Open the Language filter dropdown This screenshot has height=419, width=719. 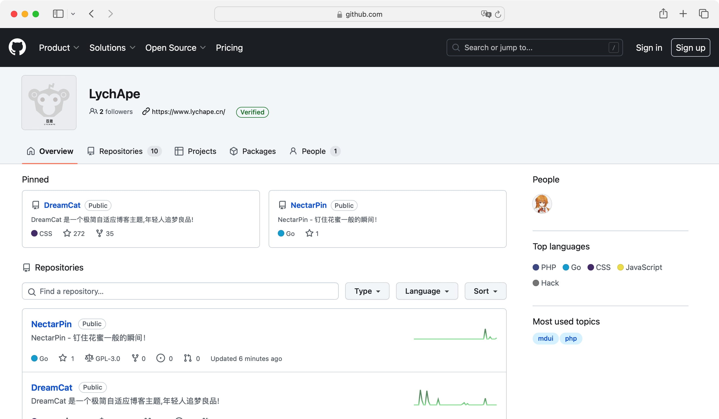click(427, 291)
